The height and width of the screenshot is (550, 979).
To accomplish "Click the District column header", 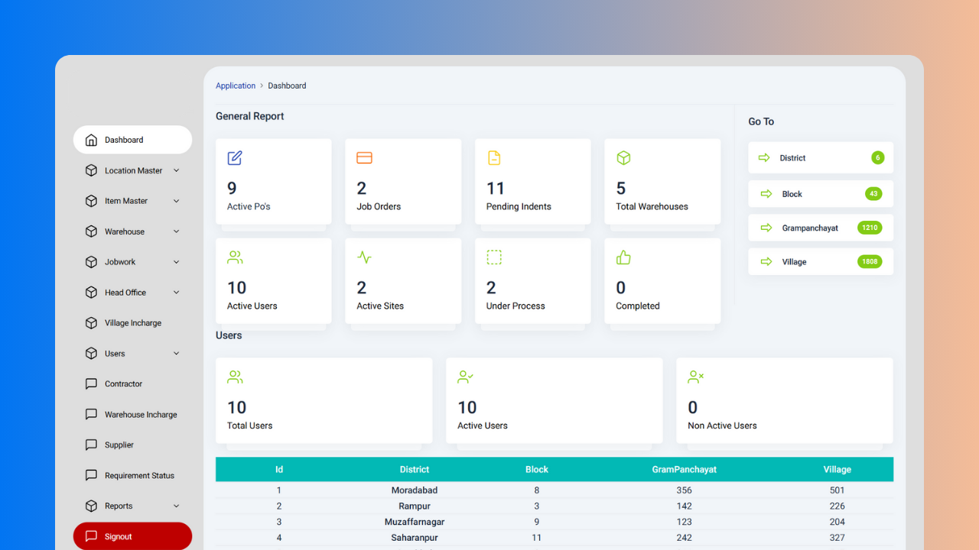I will [415, 470].
